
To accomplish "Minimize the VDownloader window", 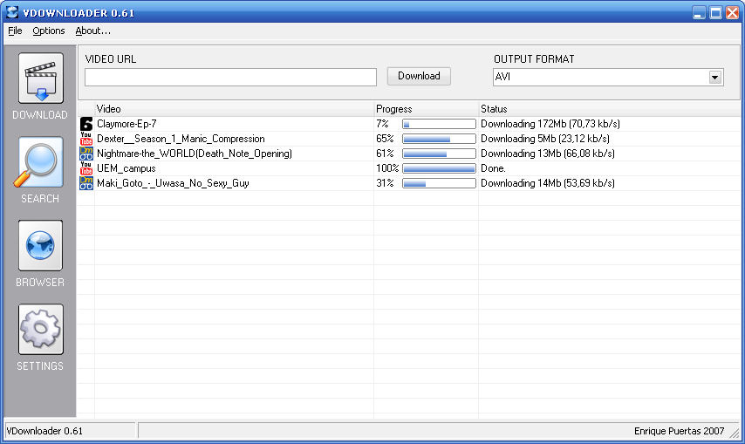I will [699, 13].
